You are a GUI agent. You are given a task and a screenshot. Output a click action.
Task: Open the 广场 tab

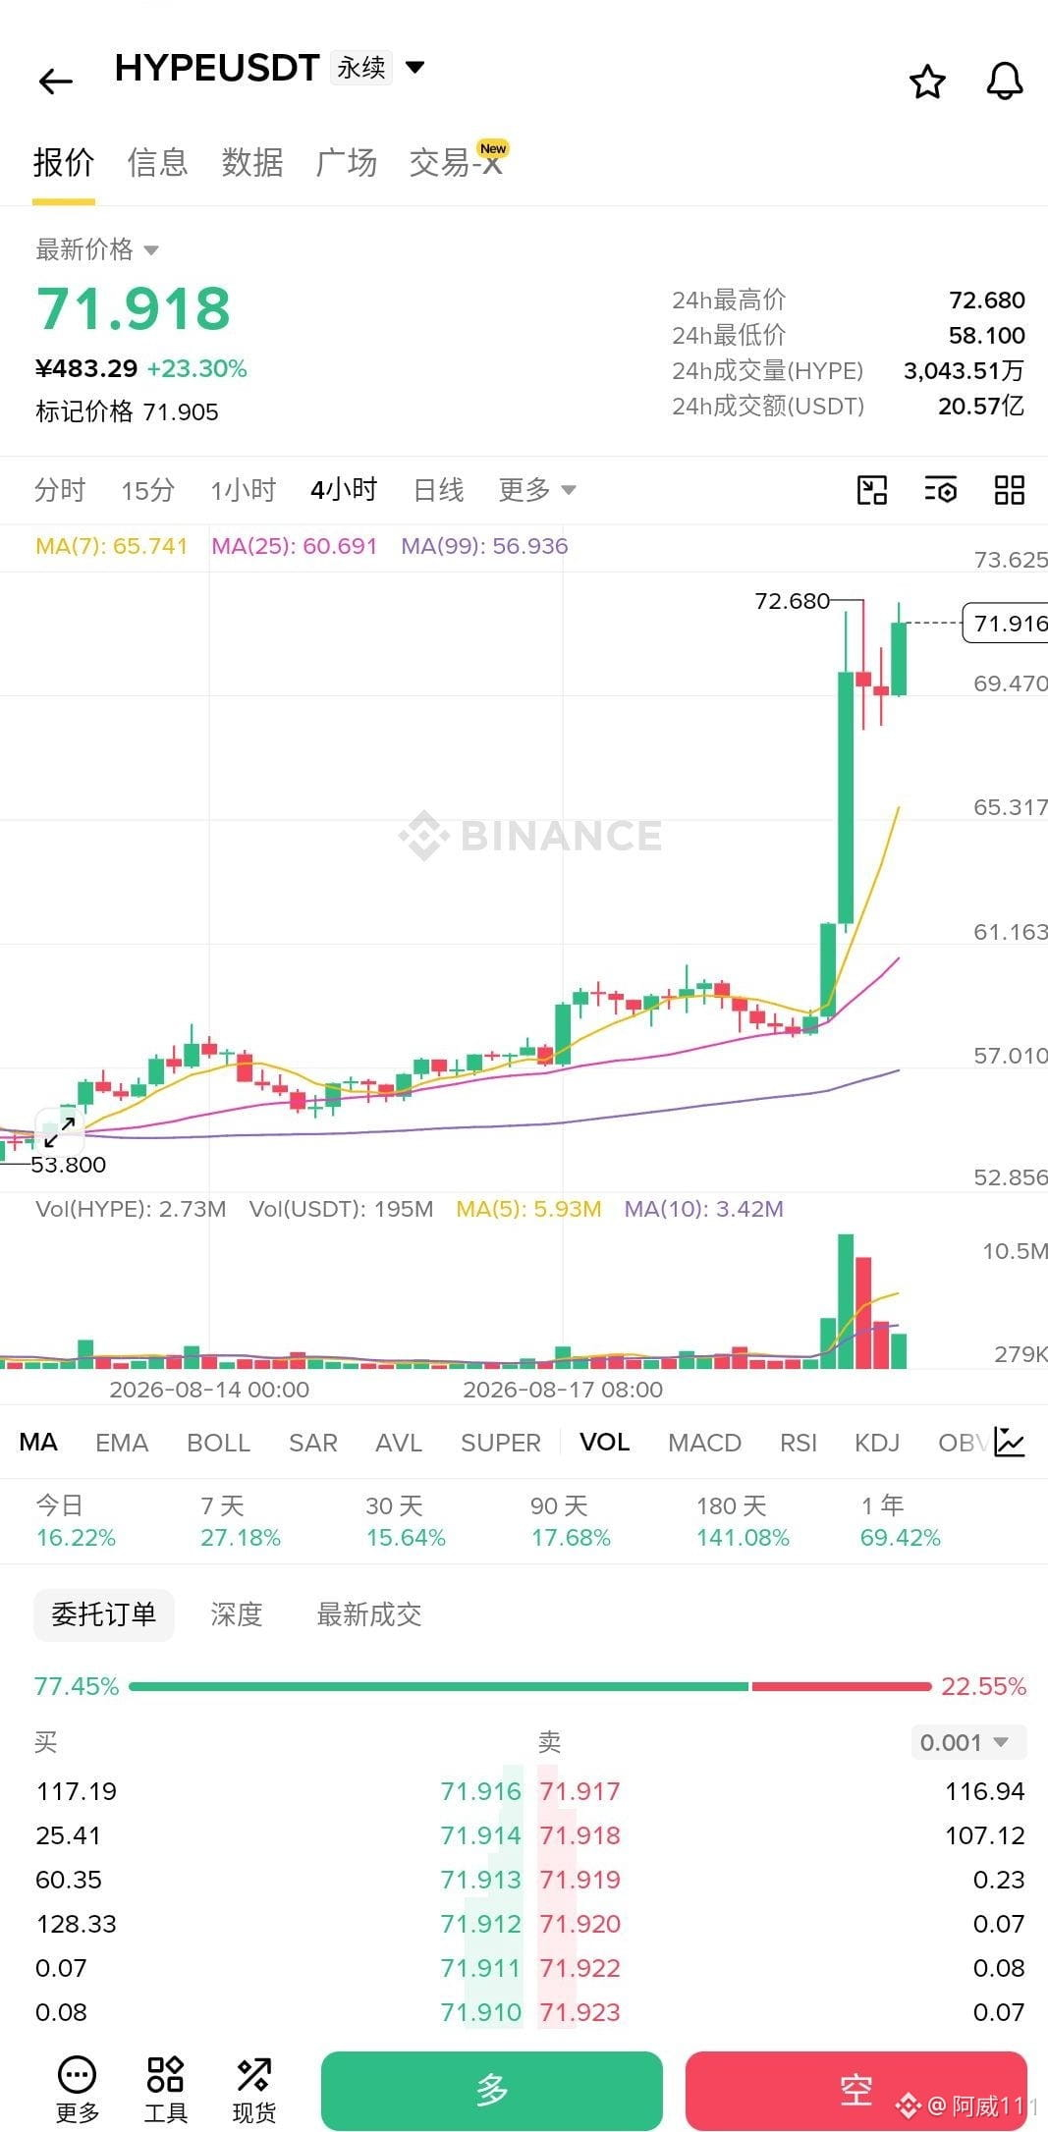[x=346, y=162]
